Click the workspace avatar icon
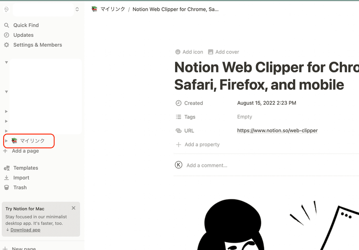359x250 pixels. tap(6, 9)
